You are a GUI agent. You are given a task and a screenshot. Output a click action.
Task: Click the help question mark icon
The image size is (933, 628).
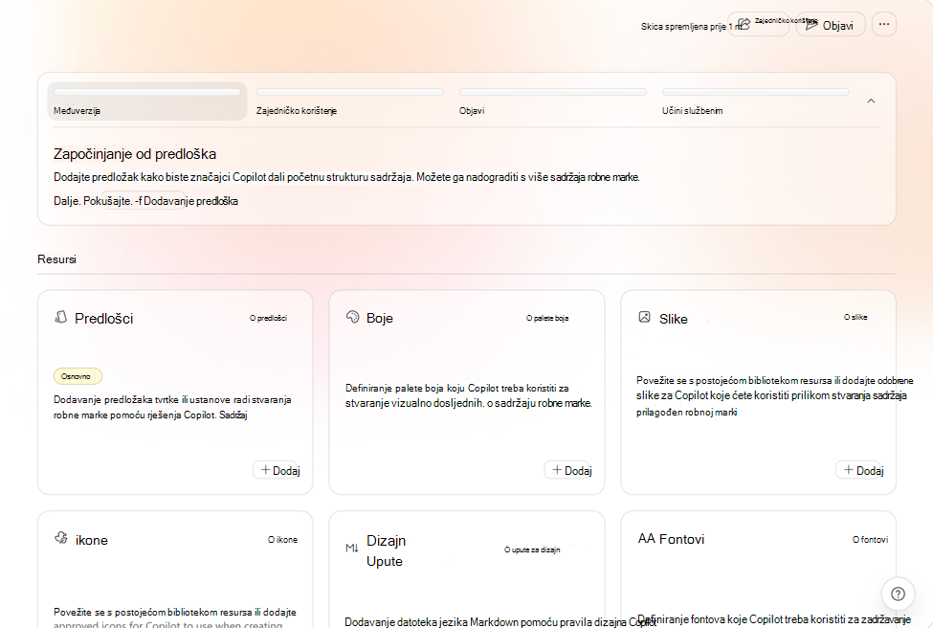click(x=898, y=594)
